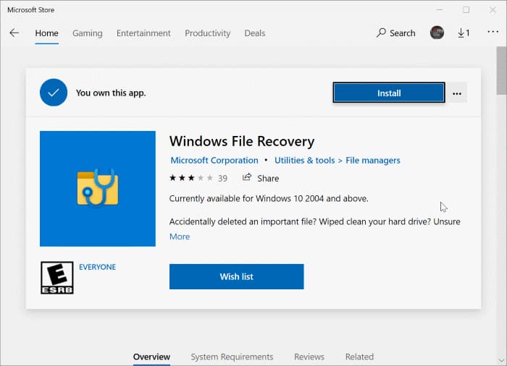Click the blue checkmark ownership icon
Image resolution: width=507 pixels, height=366 pixels.
pyautogui.click(x=54, y=93)
